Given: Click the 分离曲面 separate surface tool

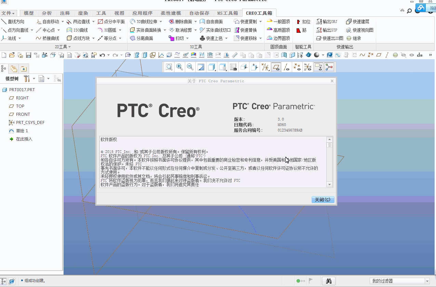Looking at the screenshot, I should pyautogui.click(x=141, y=38).
